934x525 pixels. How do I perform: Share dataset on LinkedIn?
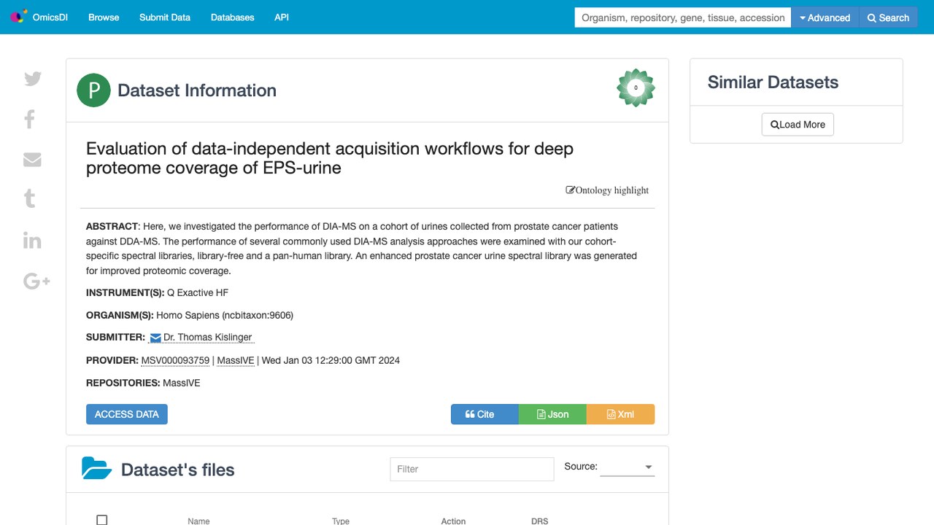pos(32,240)
